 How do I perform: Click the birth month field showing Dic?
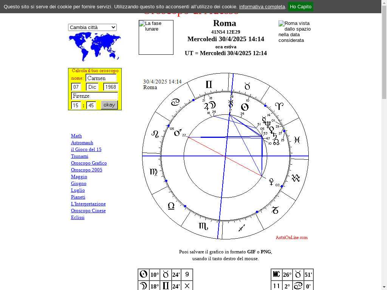point(92,87)
